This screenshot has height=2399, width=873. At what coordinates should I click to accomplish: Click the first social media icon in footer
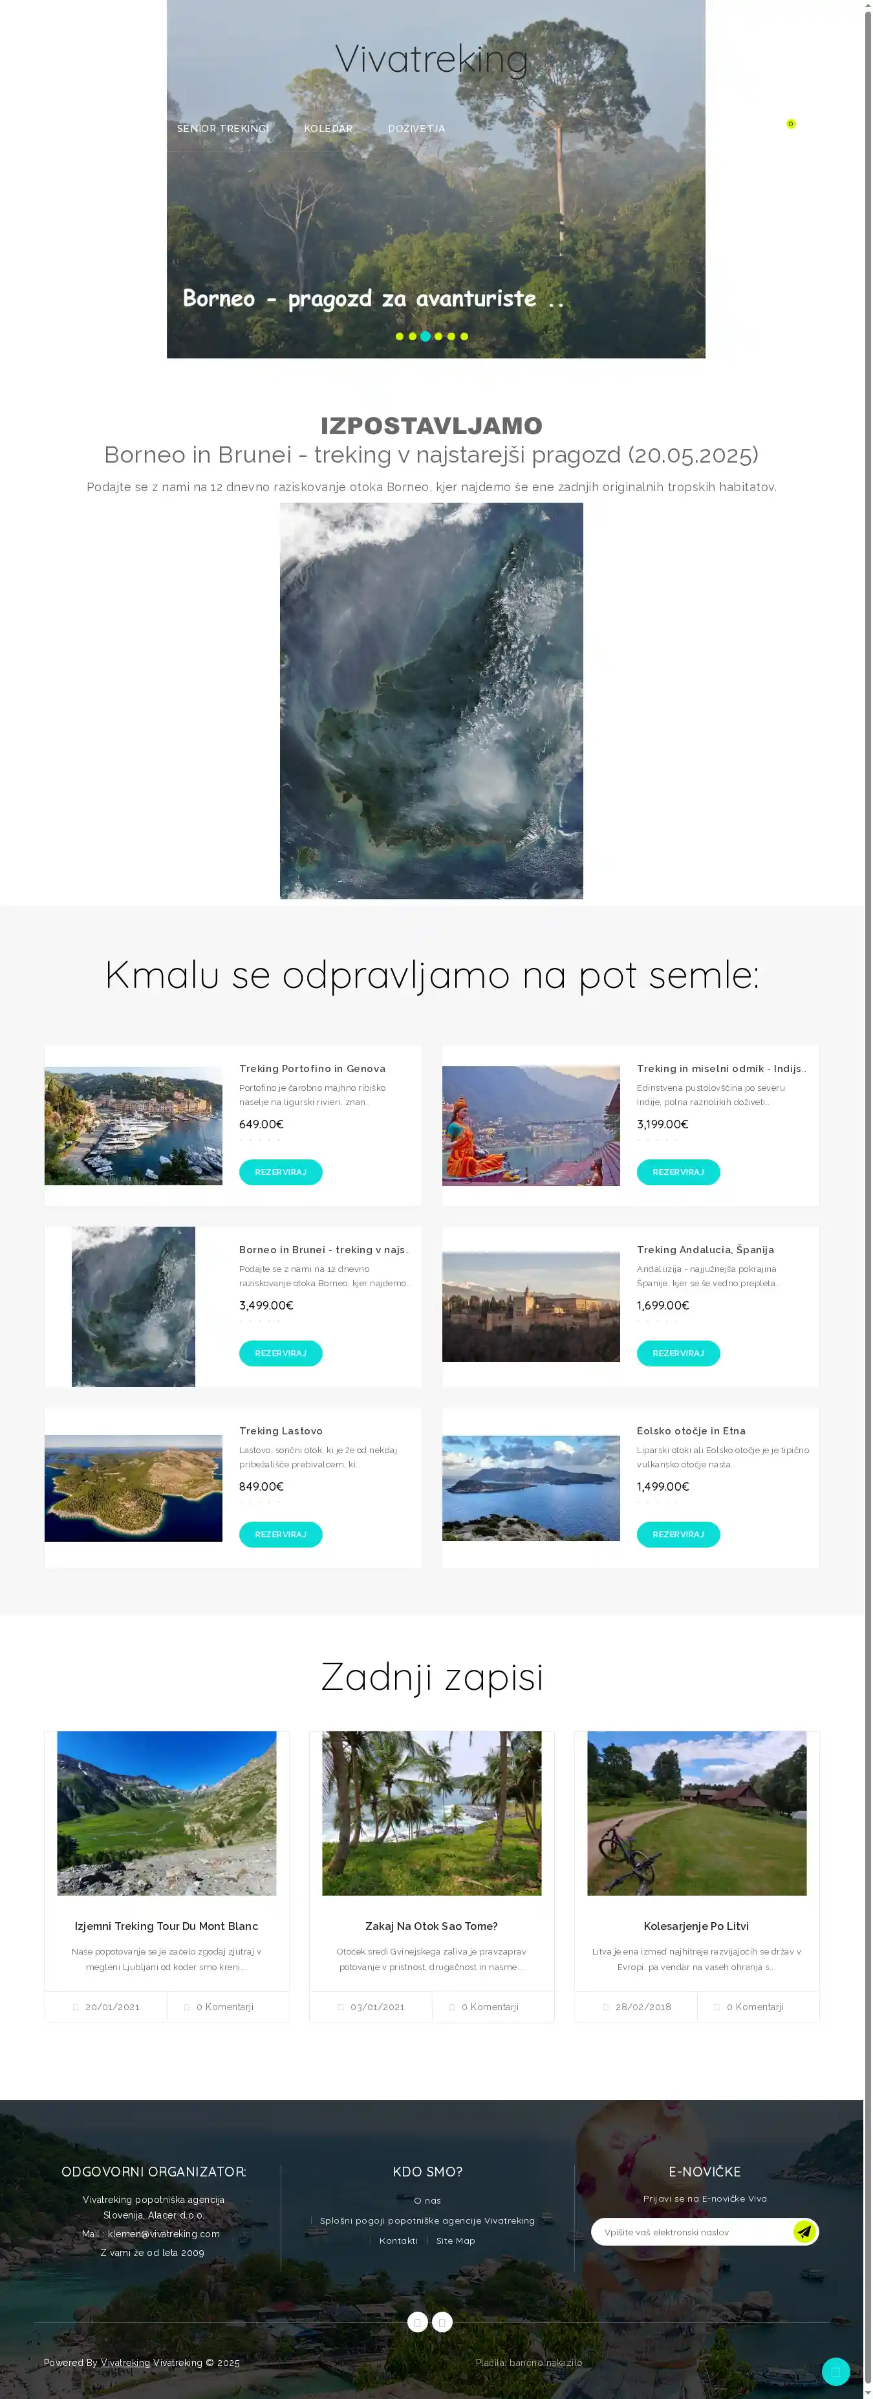(x=417, y=2322)
